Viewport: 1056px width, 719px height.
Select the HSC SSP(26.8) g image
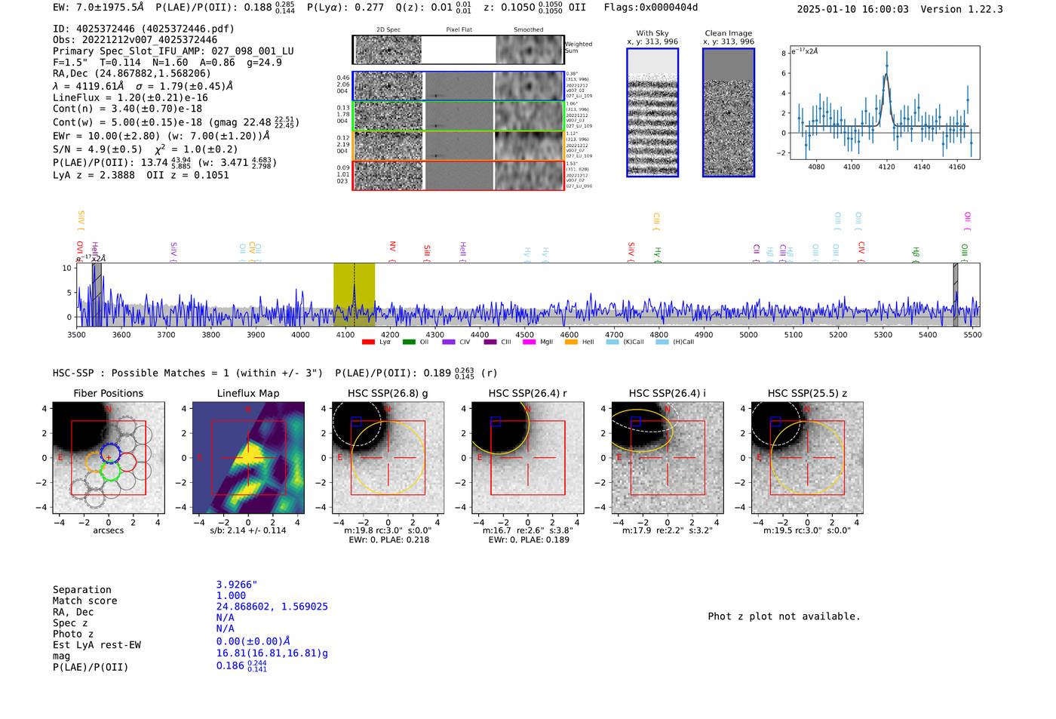click(x=388, y=458)
